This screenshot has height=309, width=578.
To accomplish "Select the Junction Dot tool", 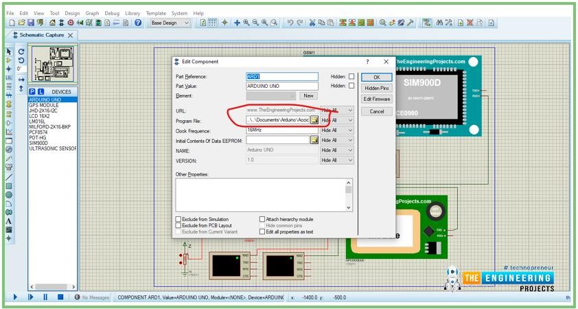I will click(x=9, y=69).
